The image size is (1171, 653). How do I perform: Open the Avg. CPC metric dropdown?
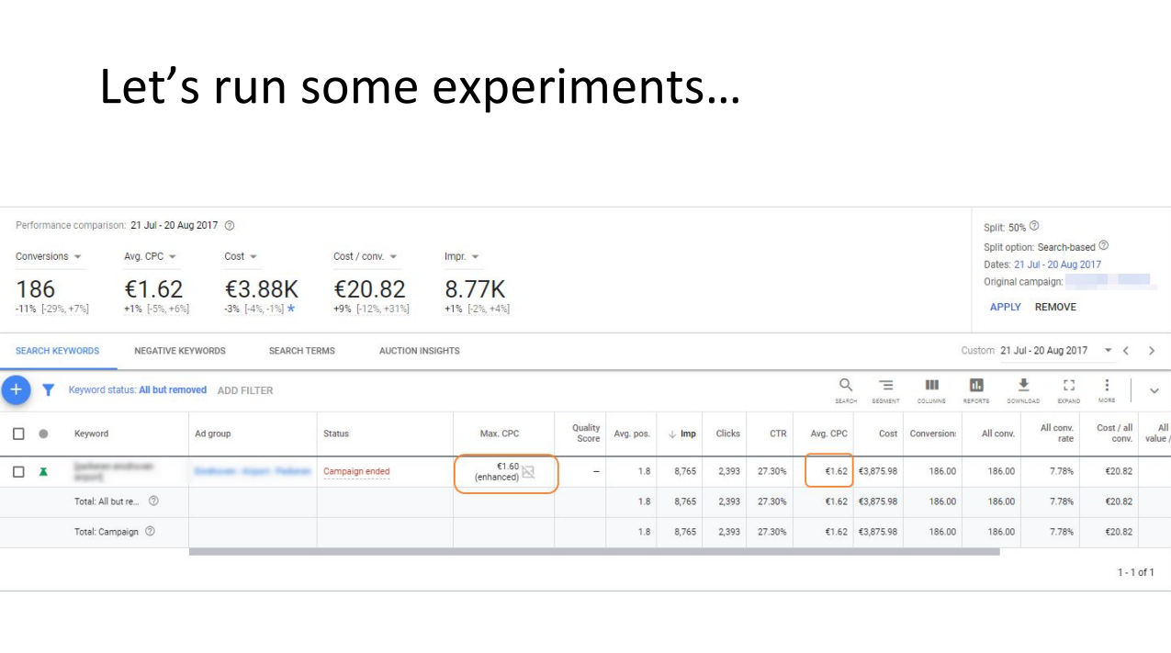tap(151, 256)
